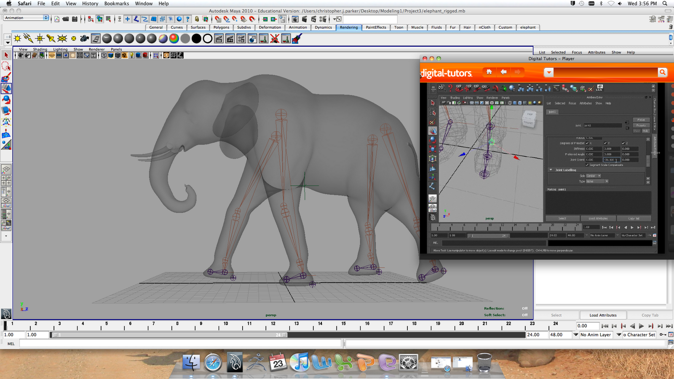Toggle wireframe display in viewport panel toolbar
674x379 pixels.
104,55
